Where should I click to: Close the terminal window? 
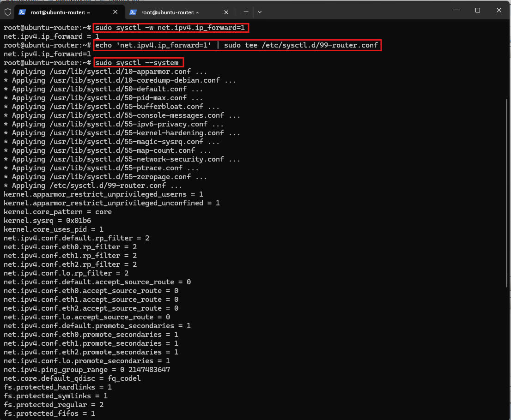[499, 10]
